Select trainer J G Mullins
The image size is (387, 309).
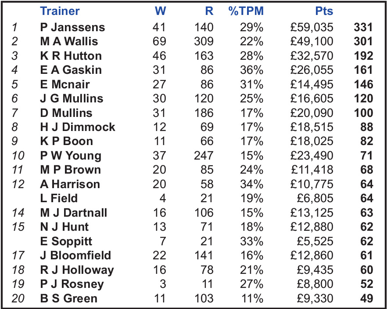click(72, 98)
